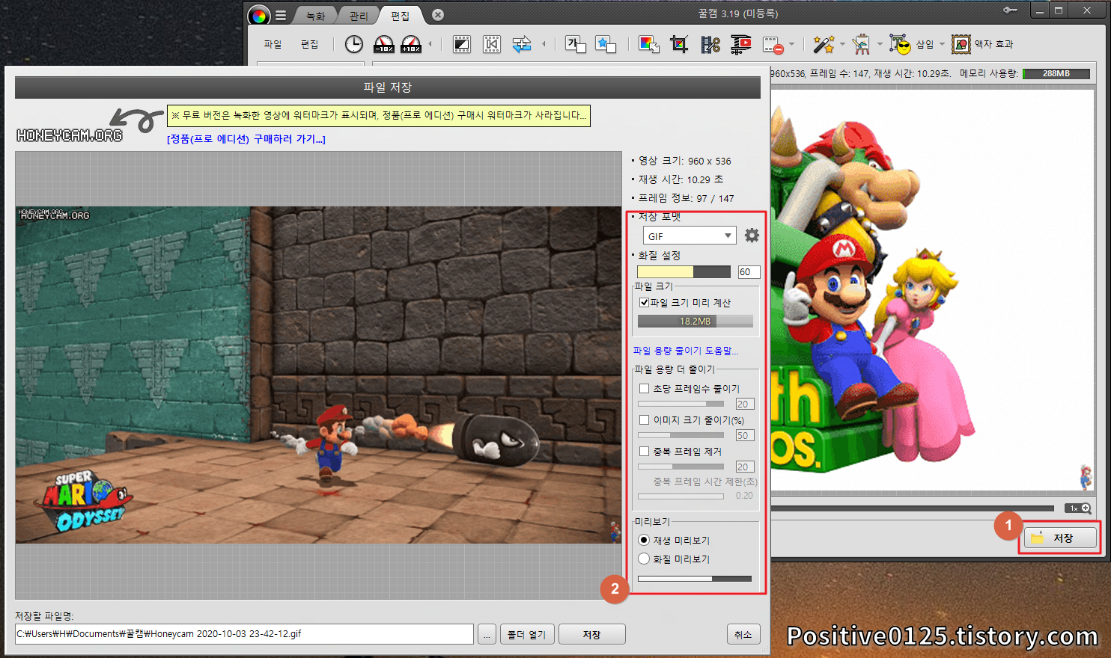The height and width of the screenshot is (658, 1111).
Task: Open the dropdown arrow next to 삽입
Action: [x=942, y=44]
